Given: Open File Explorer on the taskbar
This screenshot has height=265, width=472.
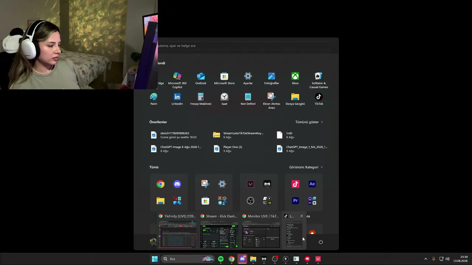Looking at the screenshot, I should point(253,259).
